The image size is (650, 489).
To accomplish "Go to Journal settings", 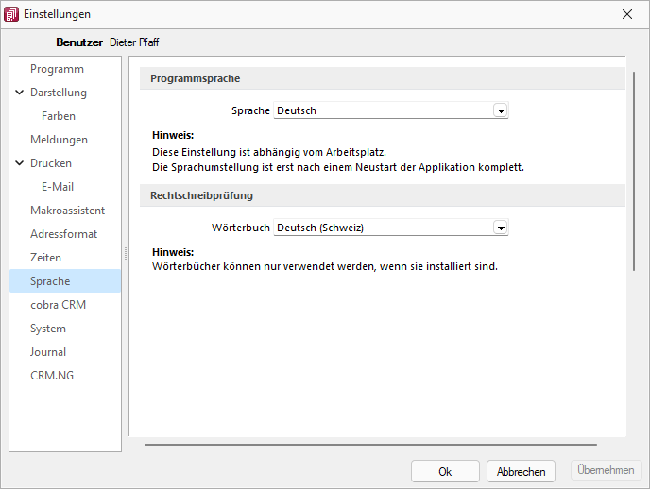I will click(x=48, y=352).
